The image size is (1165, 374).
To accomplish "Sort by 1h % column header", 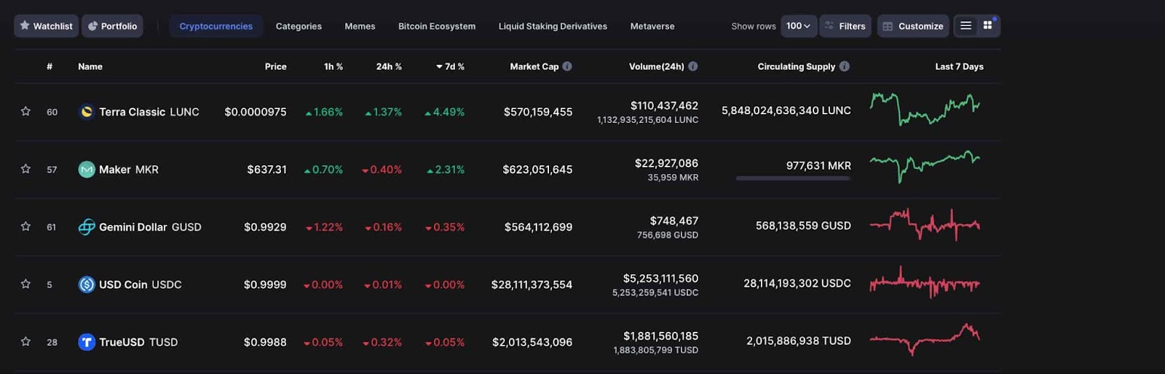I will (333, 66).
